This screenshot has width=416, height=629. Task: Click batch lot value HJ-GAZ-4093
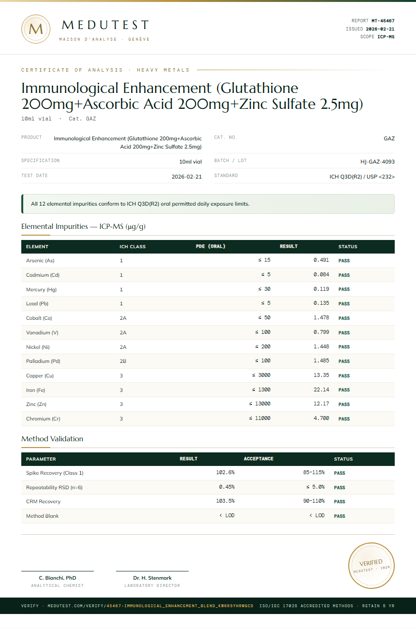[377, 162]
